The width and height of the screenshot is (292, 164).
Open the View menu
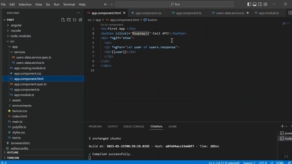[x=38, y=4]
